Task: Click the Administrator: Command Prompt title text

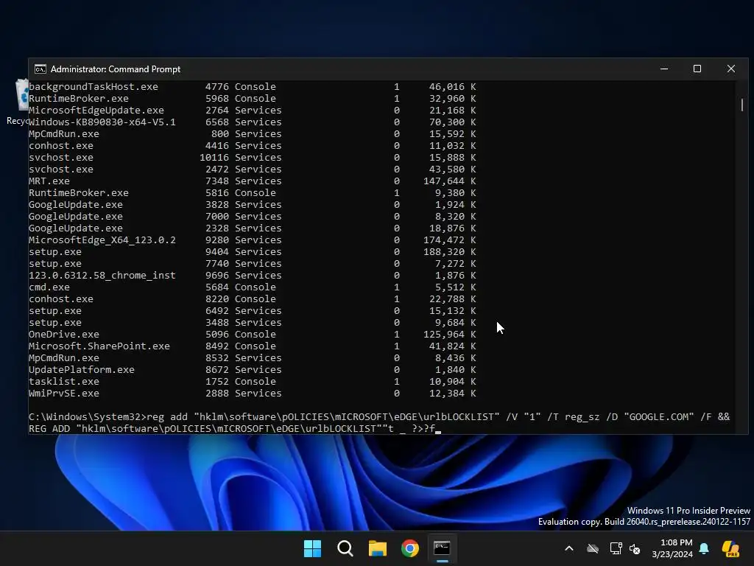Action: [116, 69]
